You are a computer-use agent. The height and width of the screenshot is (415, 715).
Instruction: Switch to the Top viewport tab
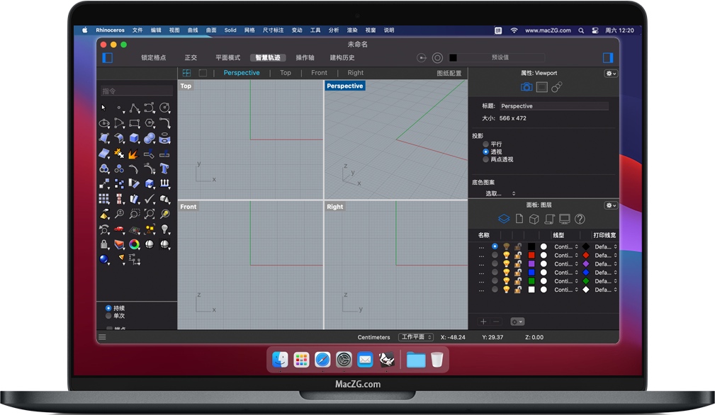285,72
